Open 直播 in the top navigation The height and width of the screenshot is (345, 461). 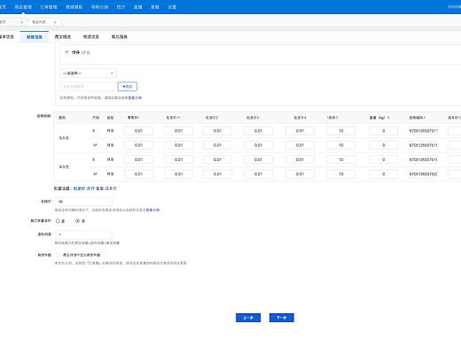click(138, 7)
